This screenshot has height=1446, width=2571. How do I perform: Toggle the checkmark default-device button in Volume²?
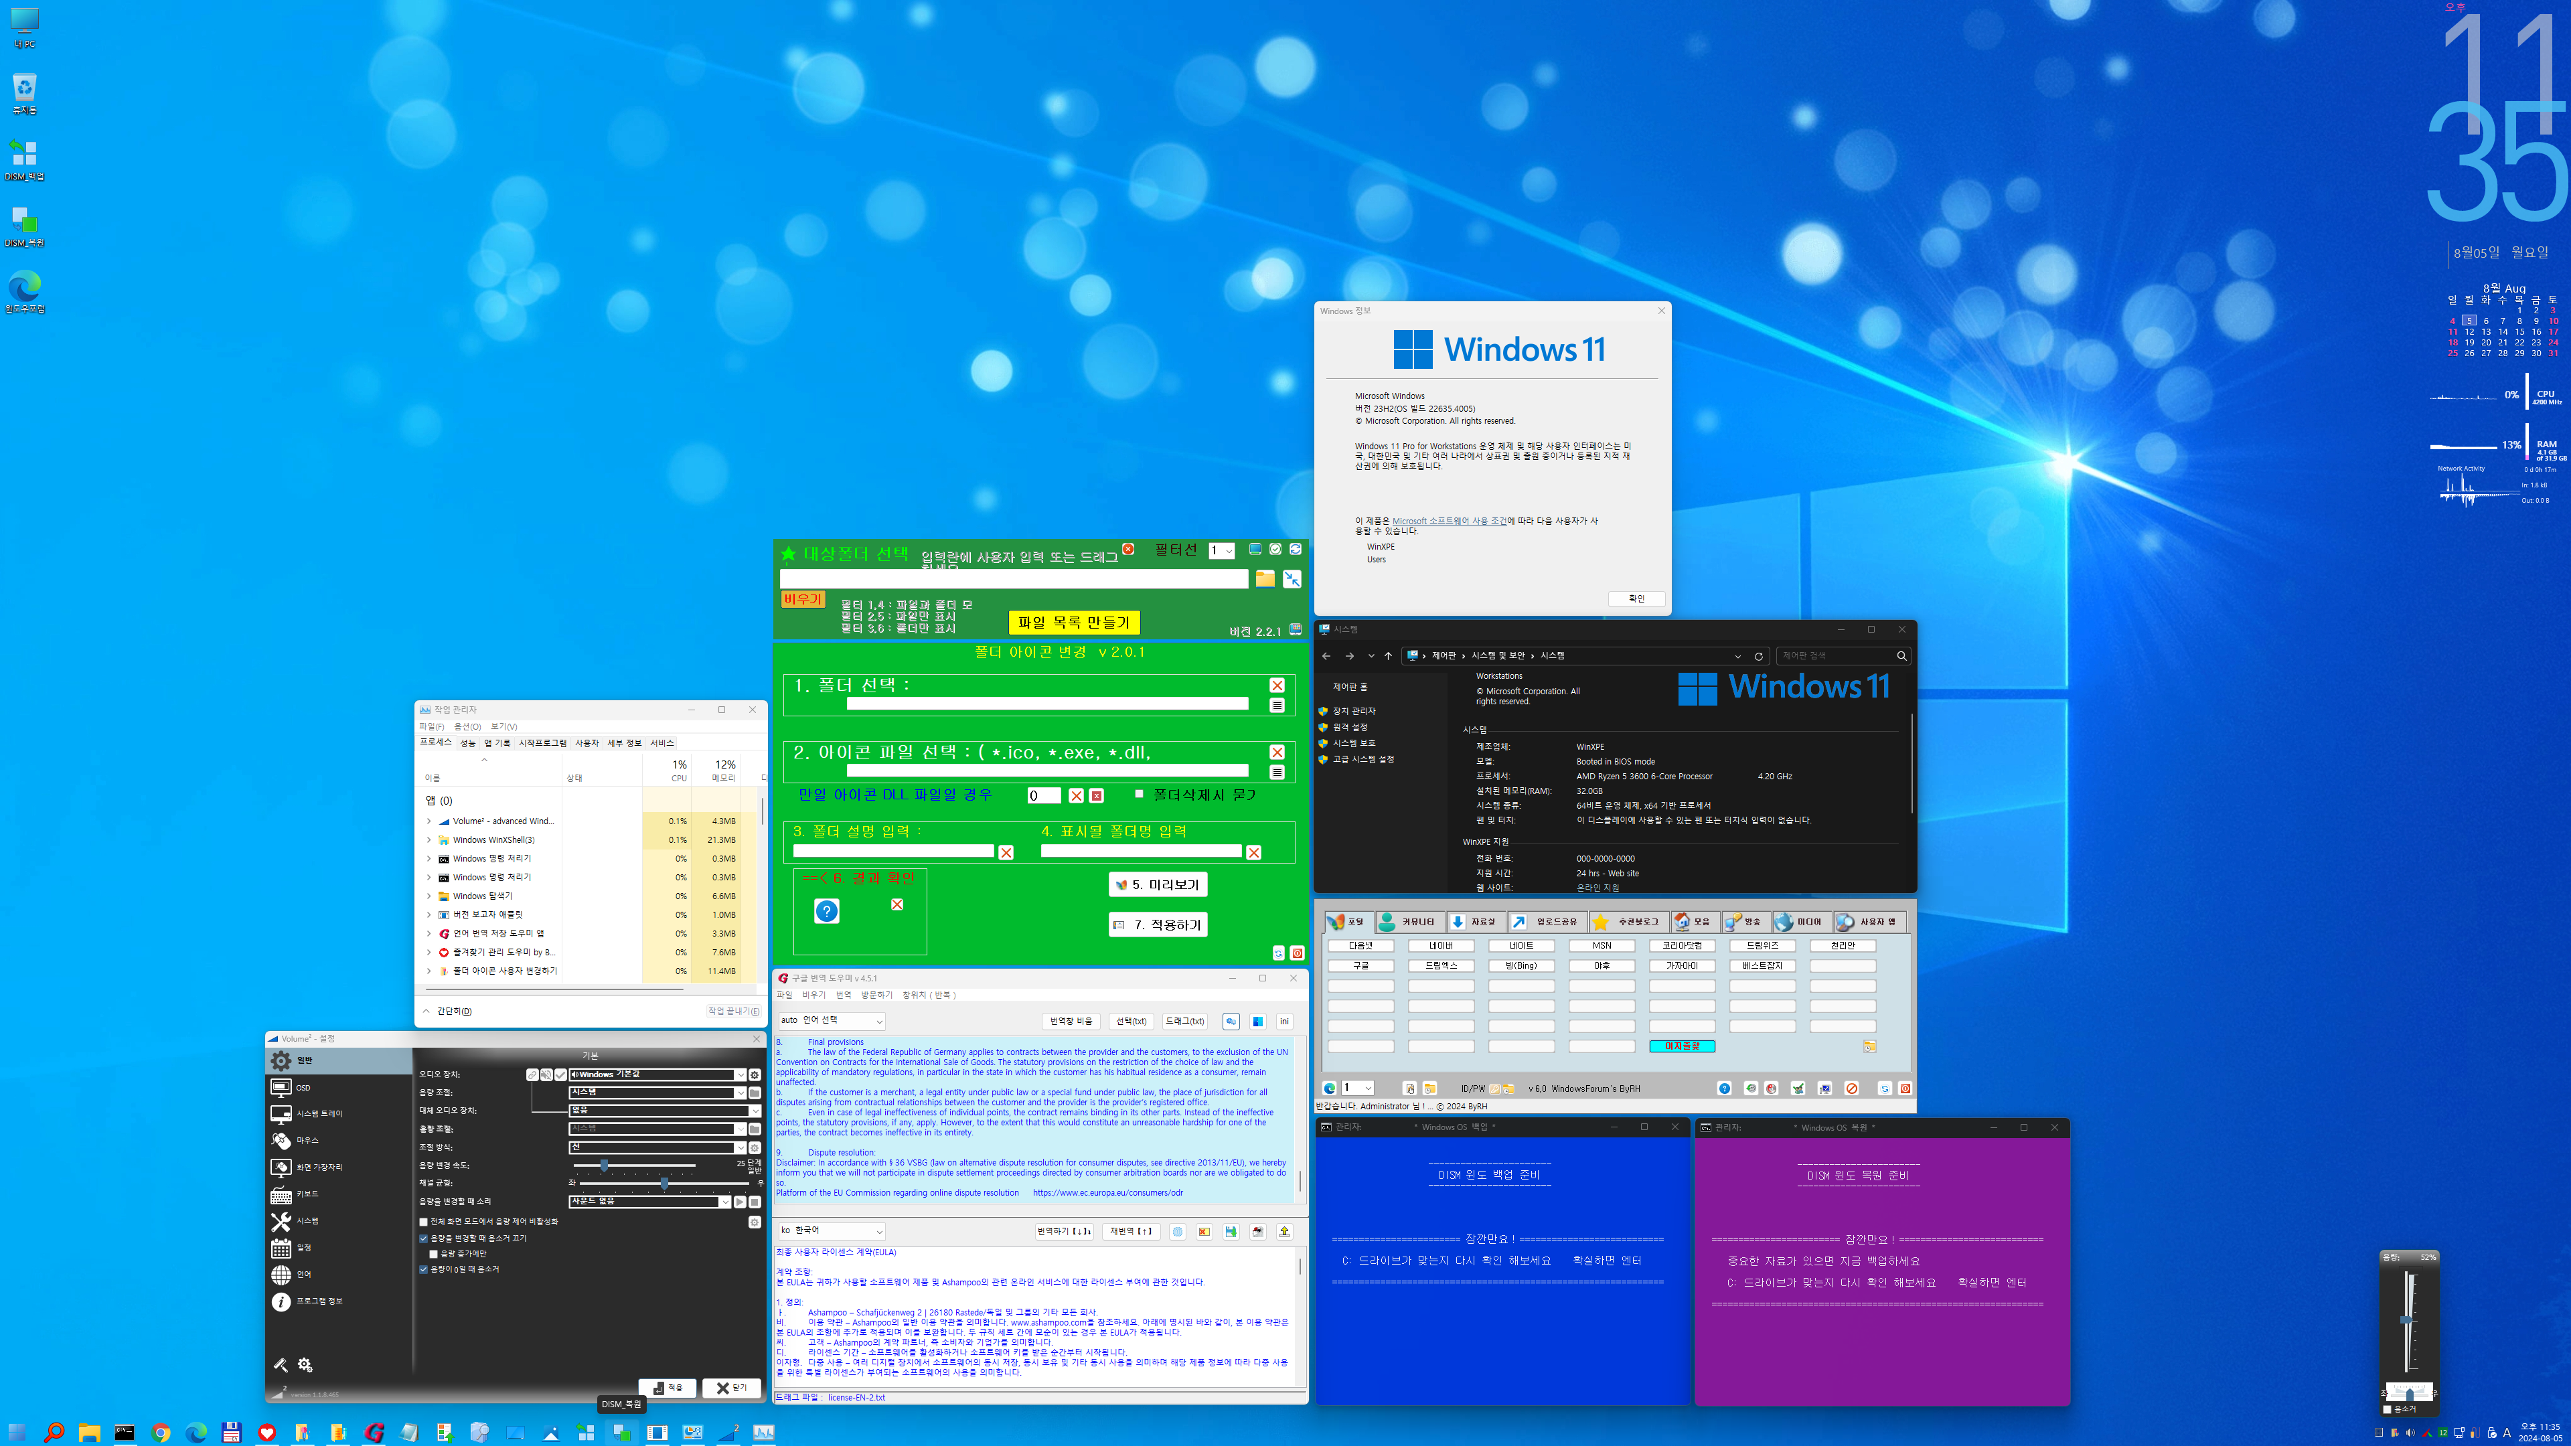pyautogui.click(x=560, y=1074)
